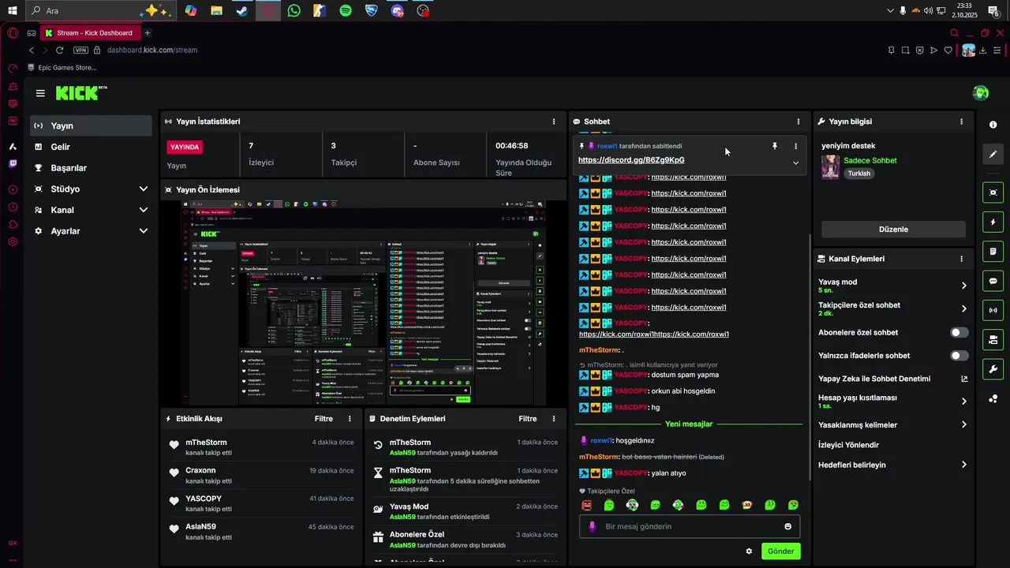Insert the first red angry emote
Screen dimensions: 1010x568
click(586, 505)
